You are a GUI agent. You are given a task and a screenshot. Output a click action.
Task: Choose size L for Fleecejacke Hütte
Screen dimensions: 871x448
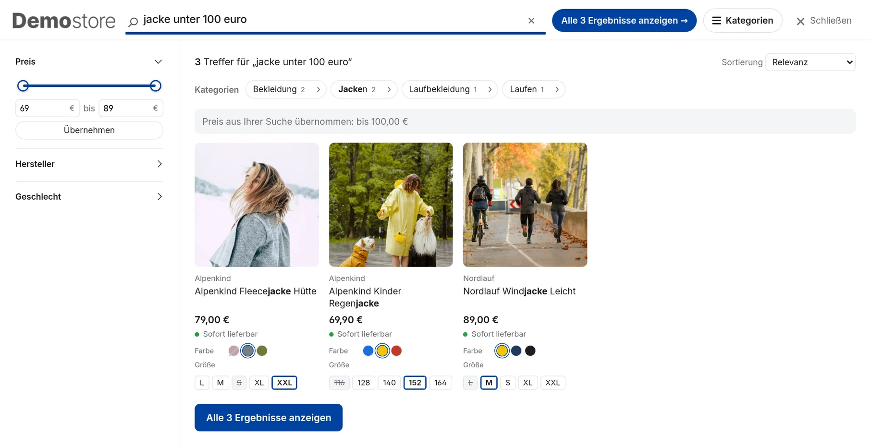(x=202, y=383)
